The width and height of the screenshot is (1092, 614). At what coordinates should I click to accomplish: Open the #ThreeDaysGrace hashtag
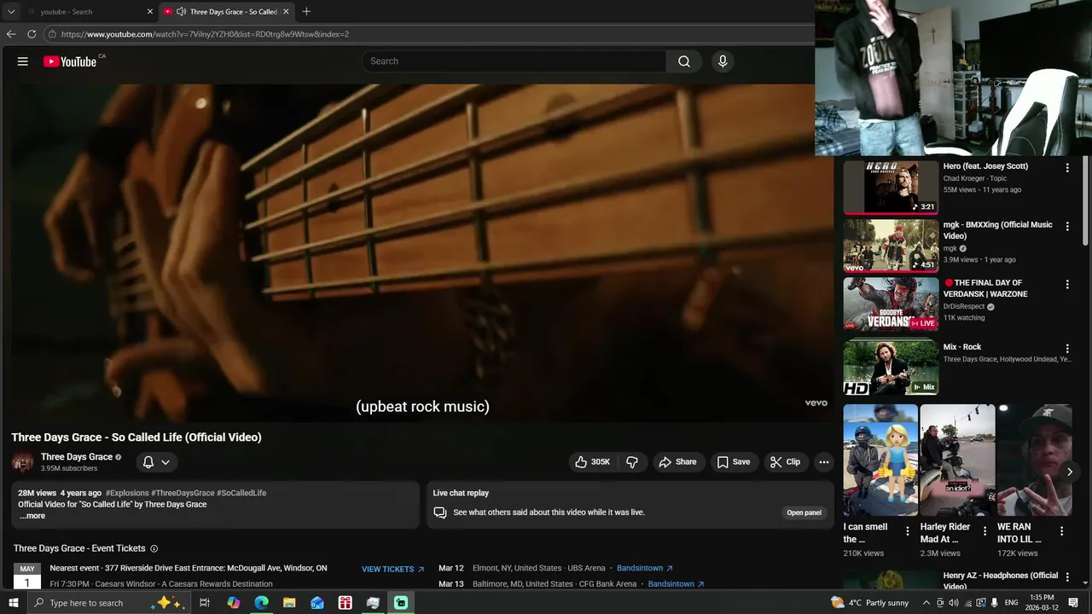(183, 493)
